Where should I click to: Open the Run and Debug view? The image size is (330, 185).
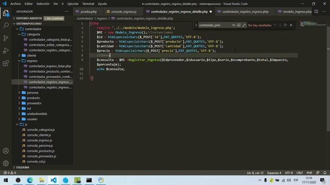tap(6, 50)
